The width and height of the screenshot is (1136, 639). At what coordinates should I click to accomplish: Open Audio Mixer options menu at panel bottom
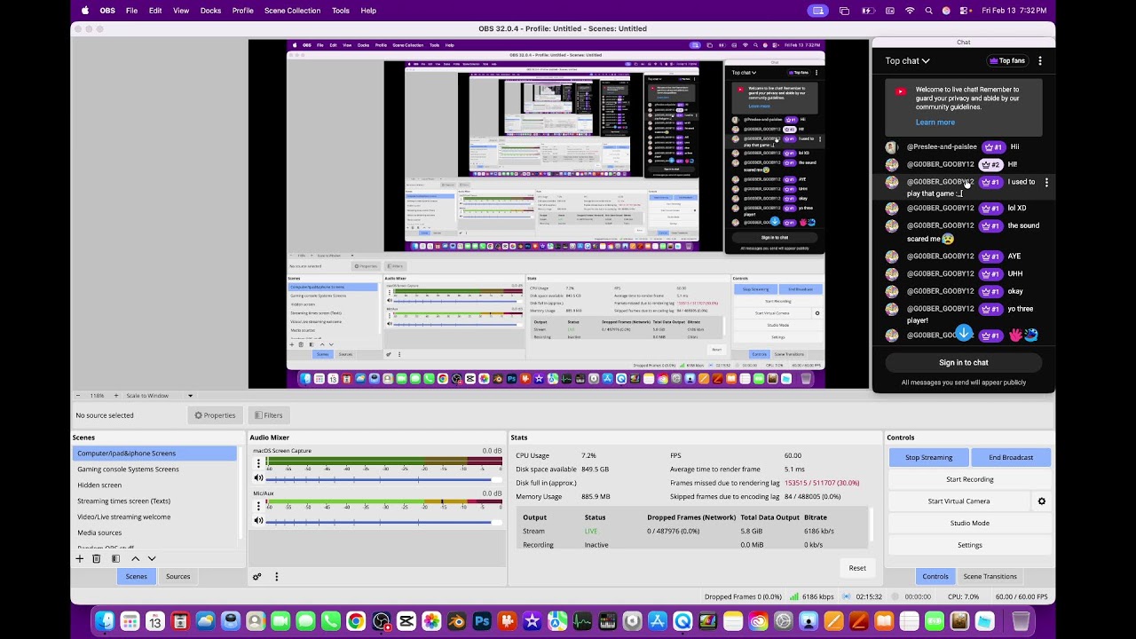click(276, 577)
